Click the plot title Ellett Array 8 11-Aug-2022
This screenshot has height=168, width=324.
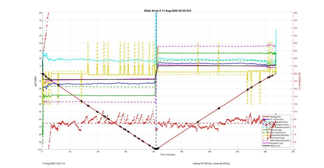coord(168,11)
